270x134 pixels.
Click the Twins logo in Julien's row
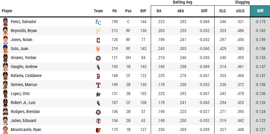click(98, 121)
